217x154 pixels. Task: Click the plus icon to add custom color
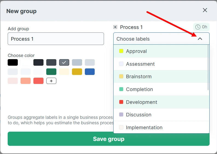click(51, 81)
